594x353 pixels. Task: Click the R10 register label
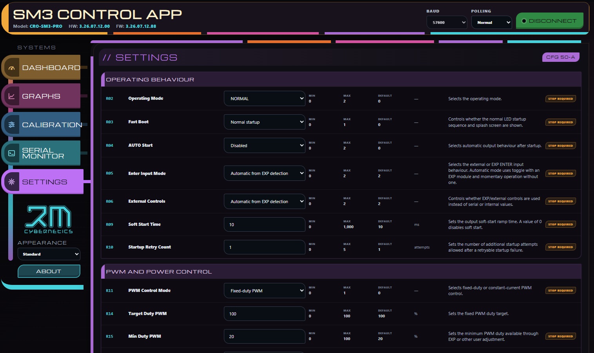pyautogui.click(x=109, y=247)
